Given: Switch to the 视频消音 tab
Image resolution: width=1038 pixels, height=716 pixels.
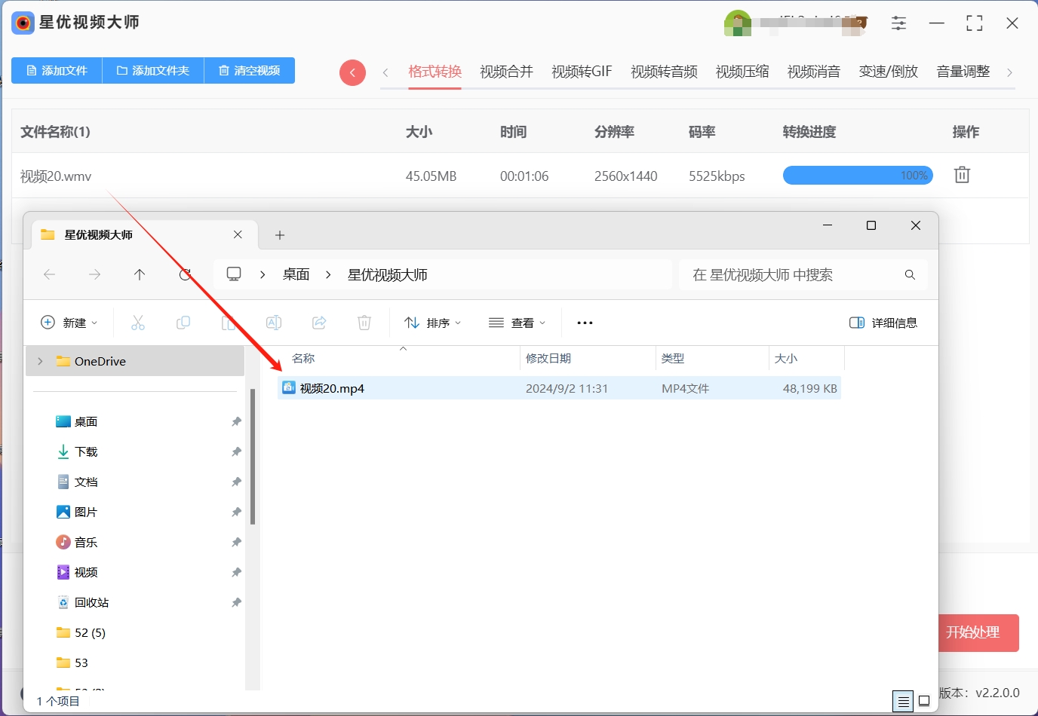Looking at the screenshot, I should point(814,72).
